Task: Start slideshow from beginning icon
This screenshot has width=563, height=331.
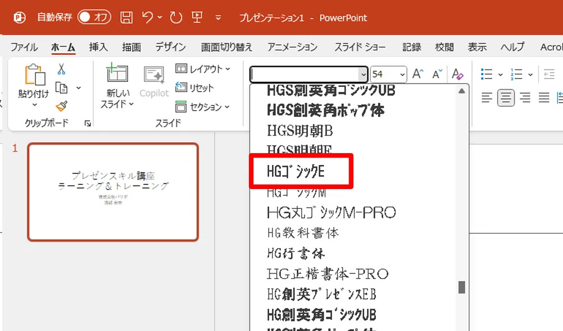Action: (197, 17)
